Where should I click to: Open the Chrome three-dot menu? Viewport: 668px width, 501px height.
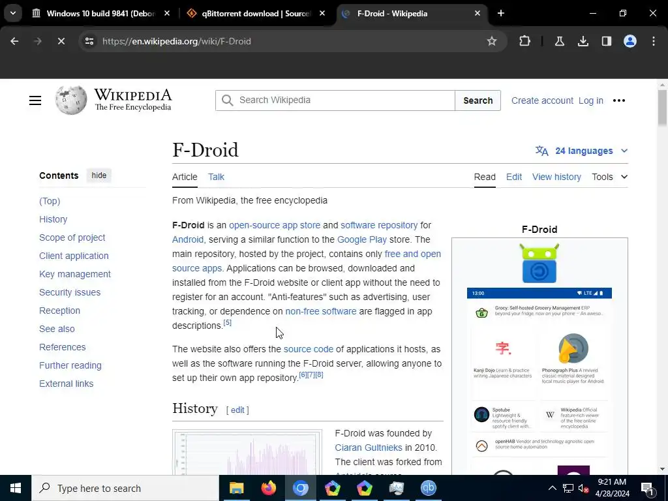654,41
